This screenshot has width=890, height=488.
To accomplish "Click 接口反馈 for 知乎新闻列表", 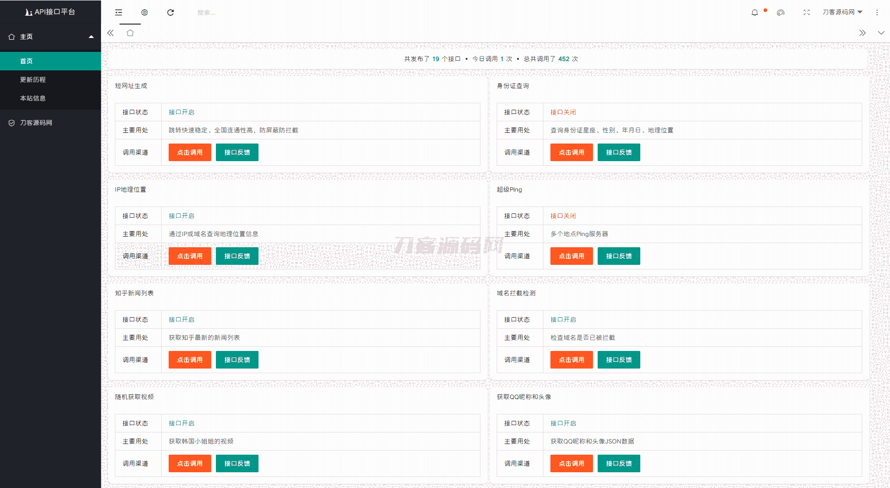I will tap(237, 360).
